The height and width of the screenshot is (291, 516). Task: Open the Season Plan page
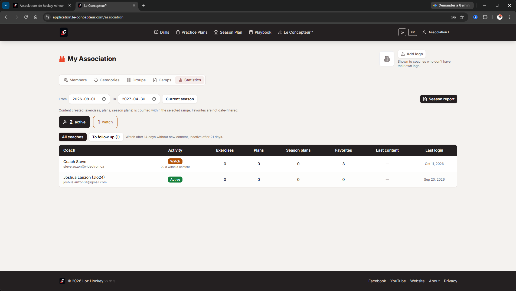[x=228, y=32]
